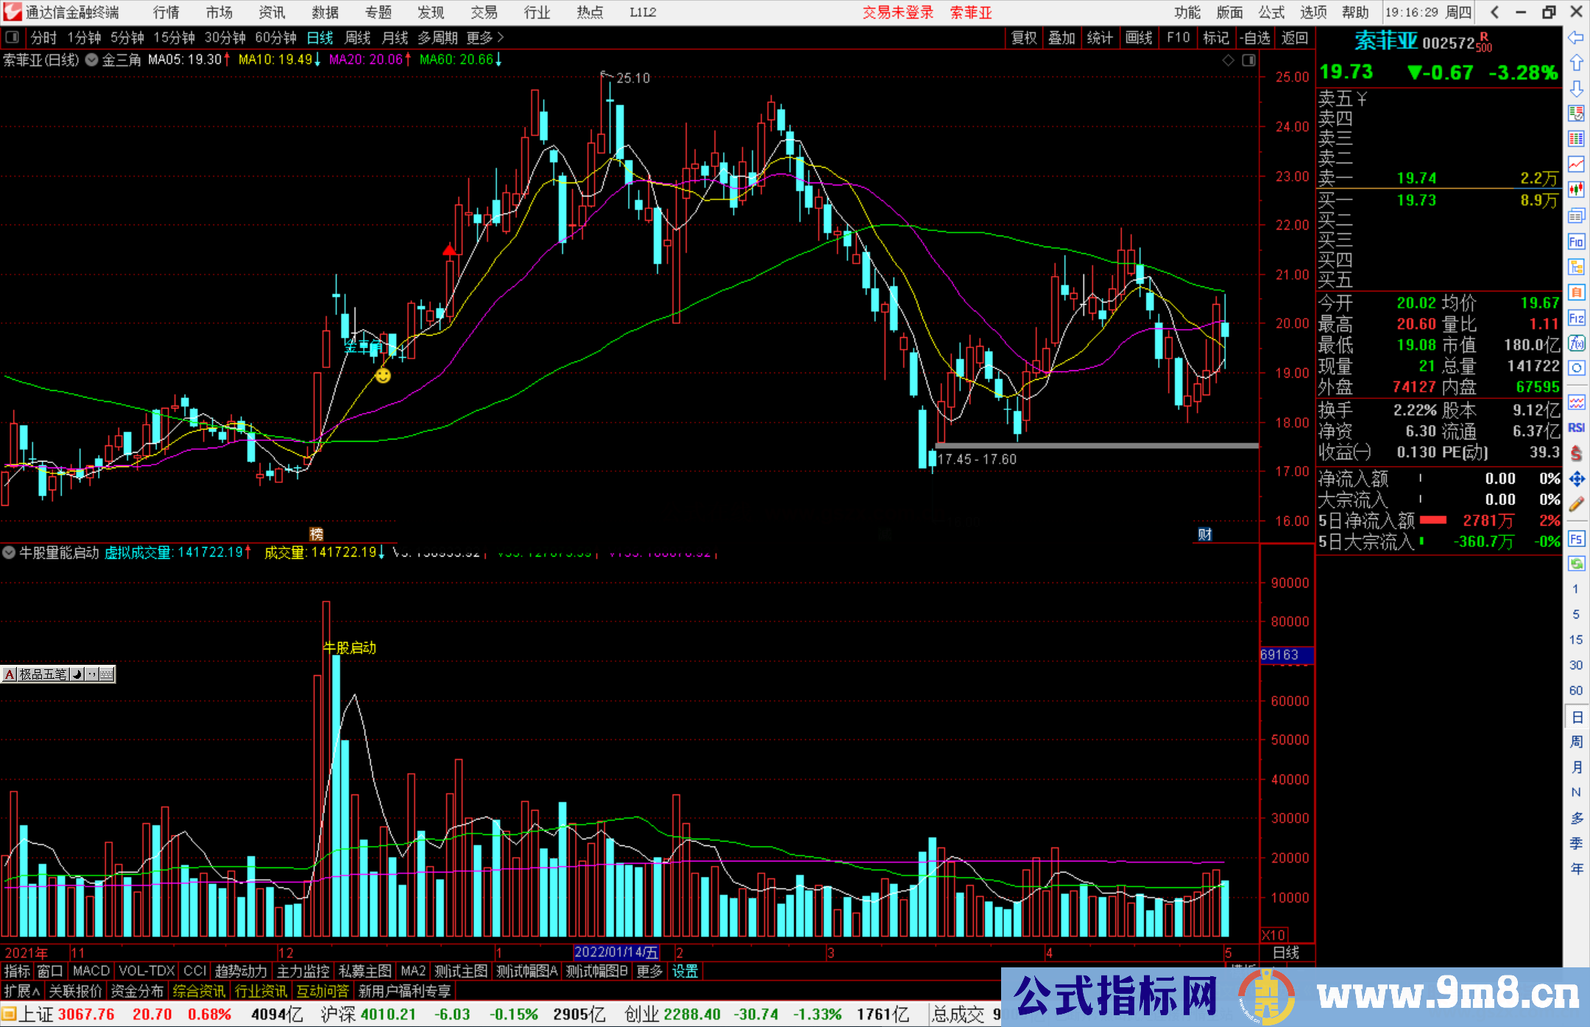Click the RSI indicator sidebar icon

click(1576, 428)
